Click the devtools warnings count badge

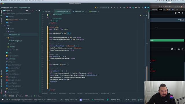click(168, 10)
